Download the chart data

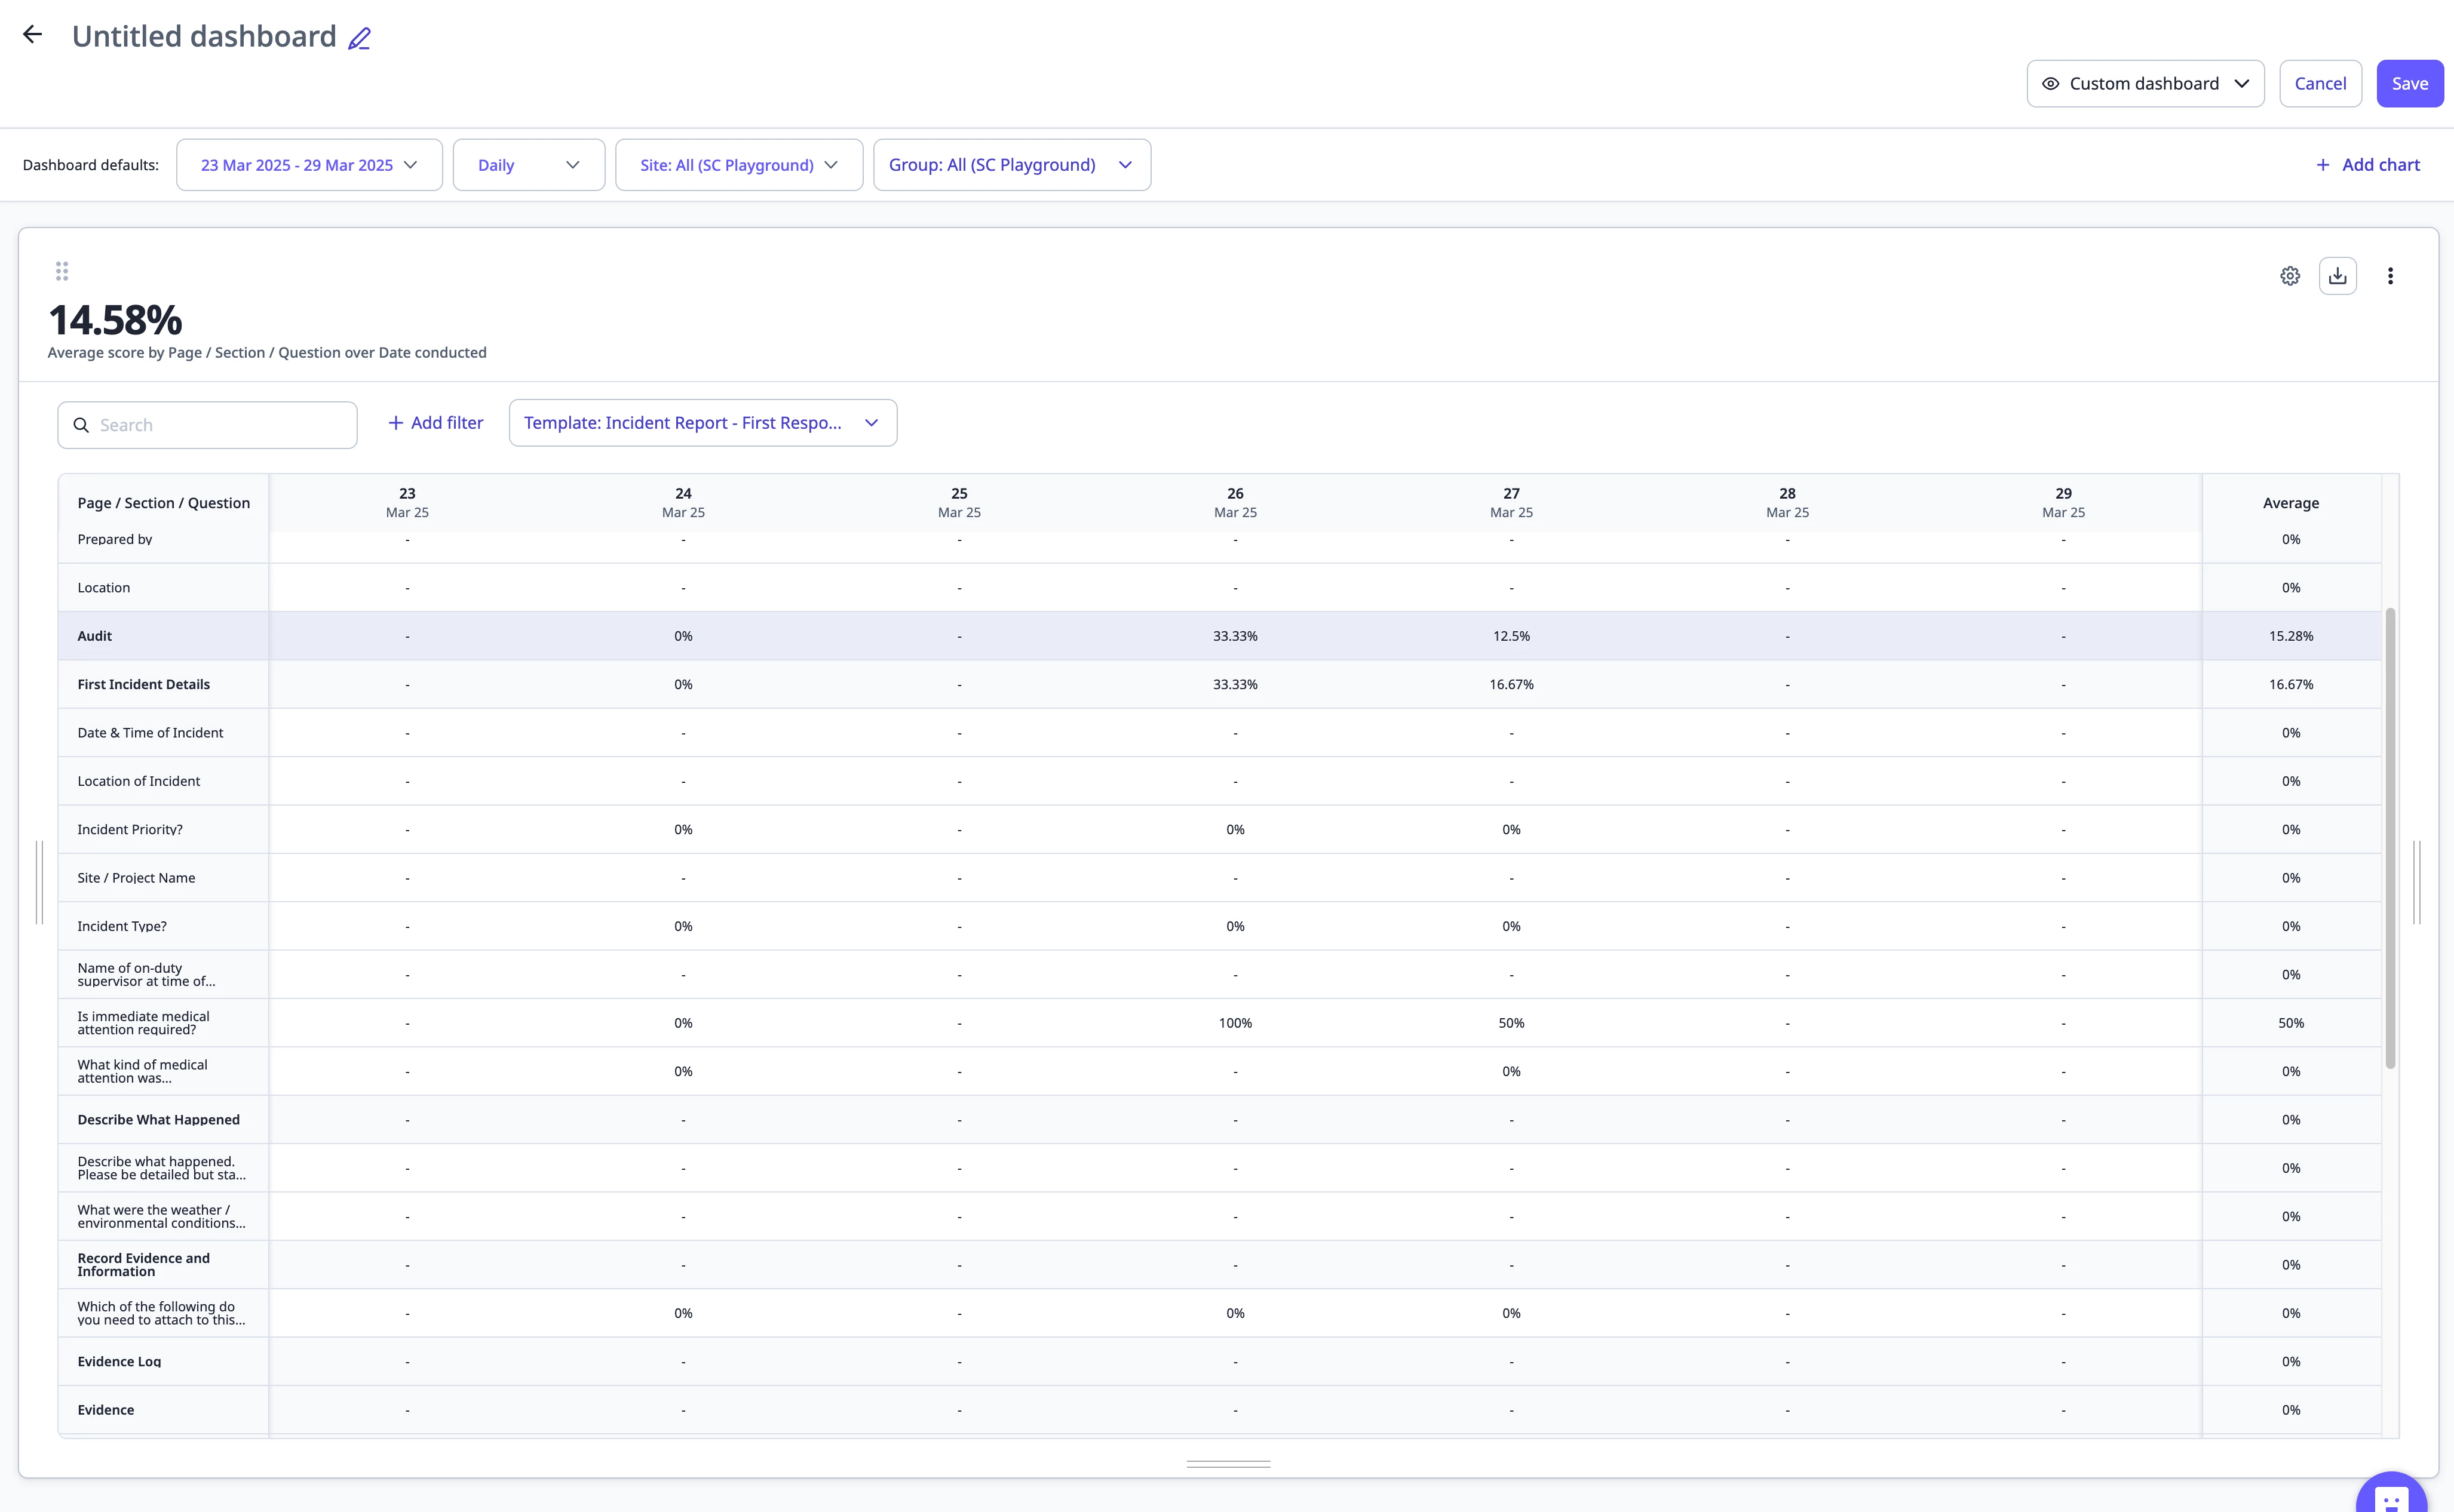(x=2338, y=276)
